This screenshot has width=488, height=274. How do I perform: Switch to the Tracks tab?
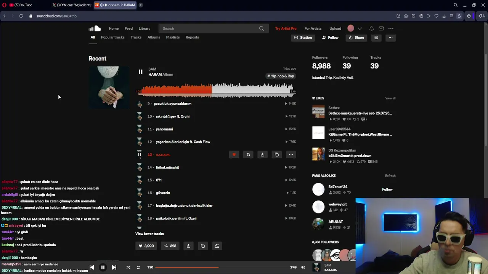click(x=136, y=37)
